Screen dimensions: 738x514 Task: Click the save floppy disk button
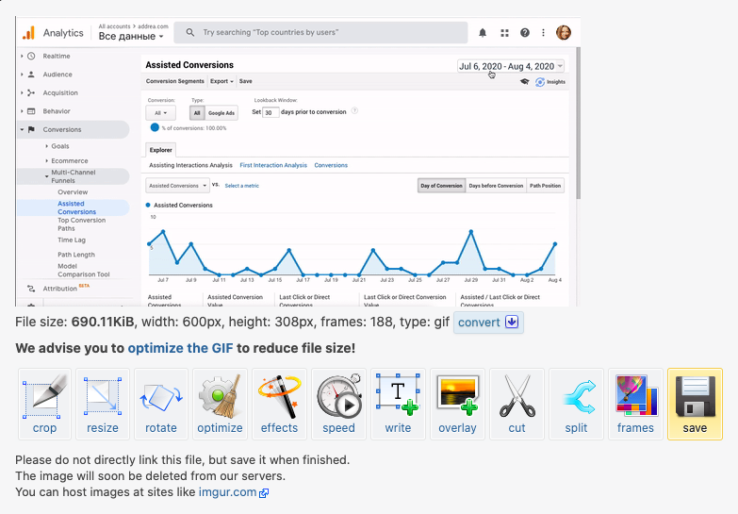click(695, 405)
